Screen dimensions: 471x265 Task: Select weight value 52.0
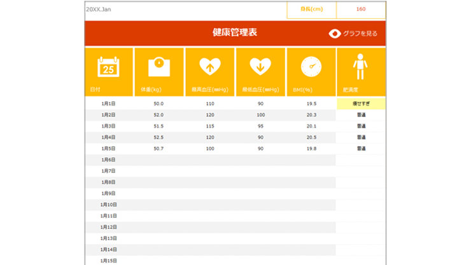point(158,115)
